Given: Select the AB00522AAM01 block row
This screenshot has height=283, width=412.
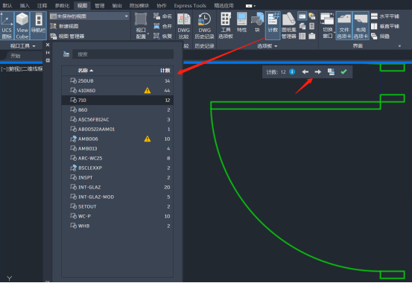Looking at the screenshot, I should [x=117, y=129].
